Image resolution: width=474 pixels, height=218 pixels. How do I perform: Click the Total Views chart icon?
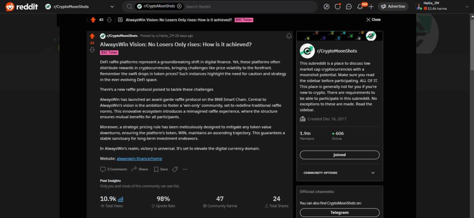coord(121,199)
